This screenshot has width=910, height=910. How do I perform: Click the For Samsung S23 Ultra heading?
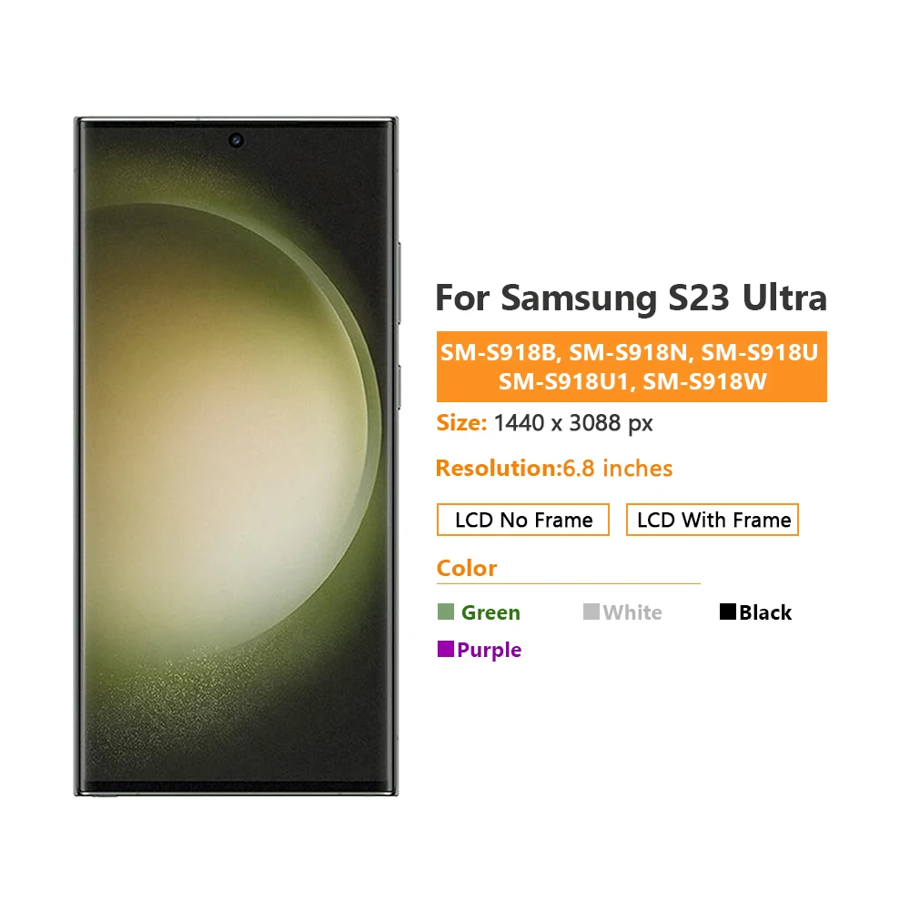(x=631, y=298)
